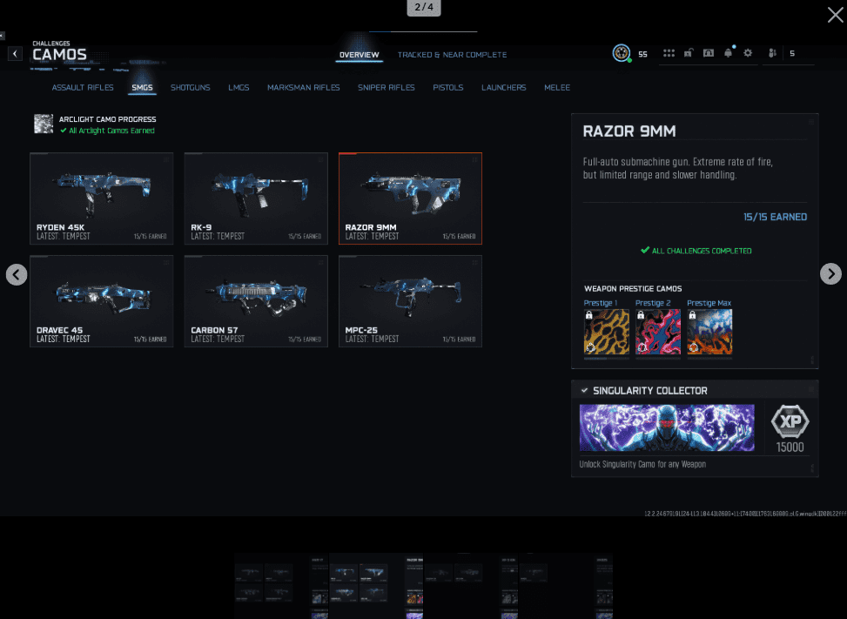Open the Tracked & Near Complete tab

click(x=452, y=55)
